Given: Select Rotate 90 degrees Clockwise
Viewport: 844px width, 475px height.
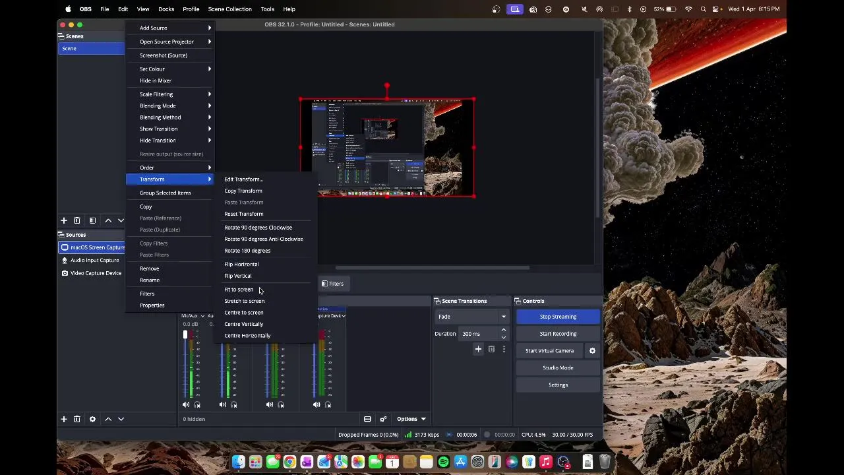Looking at the screenshot, I should [258, 228].
